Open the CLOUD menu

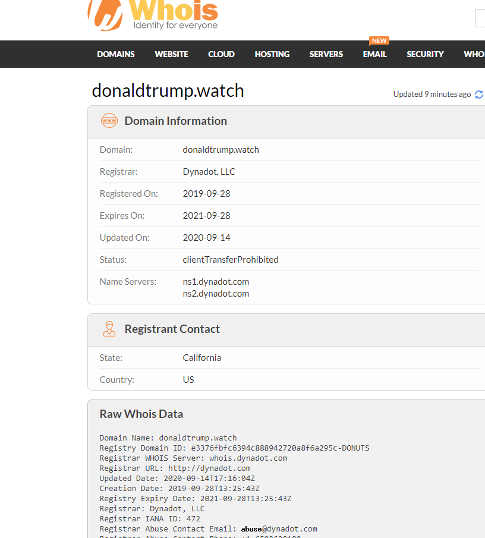click(x=221, y=54)
